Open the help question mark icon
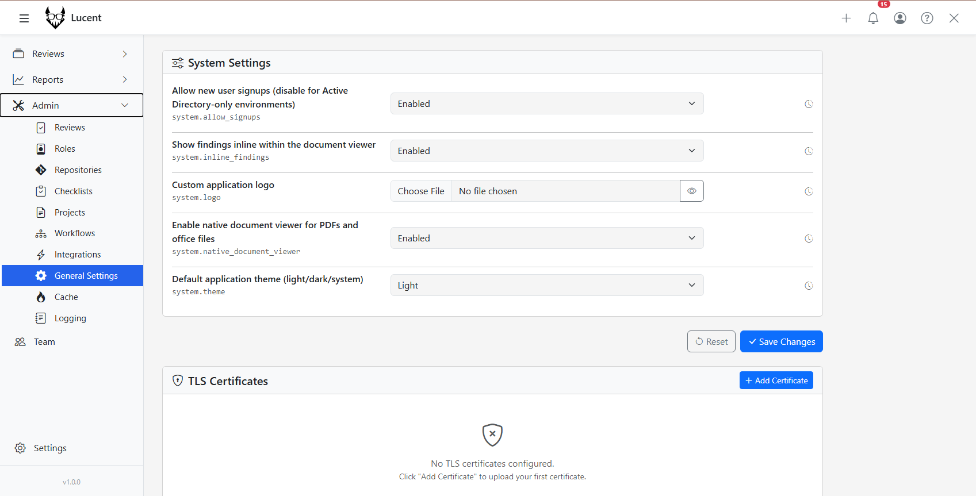This screenshot has width=976, height=496. [927, 18]
